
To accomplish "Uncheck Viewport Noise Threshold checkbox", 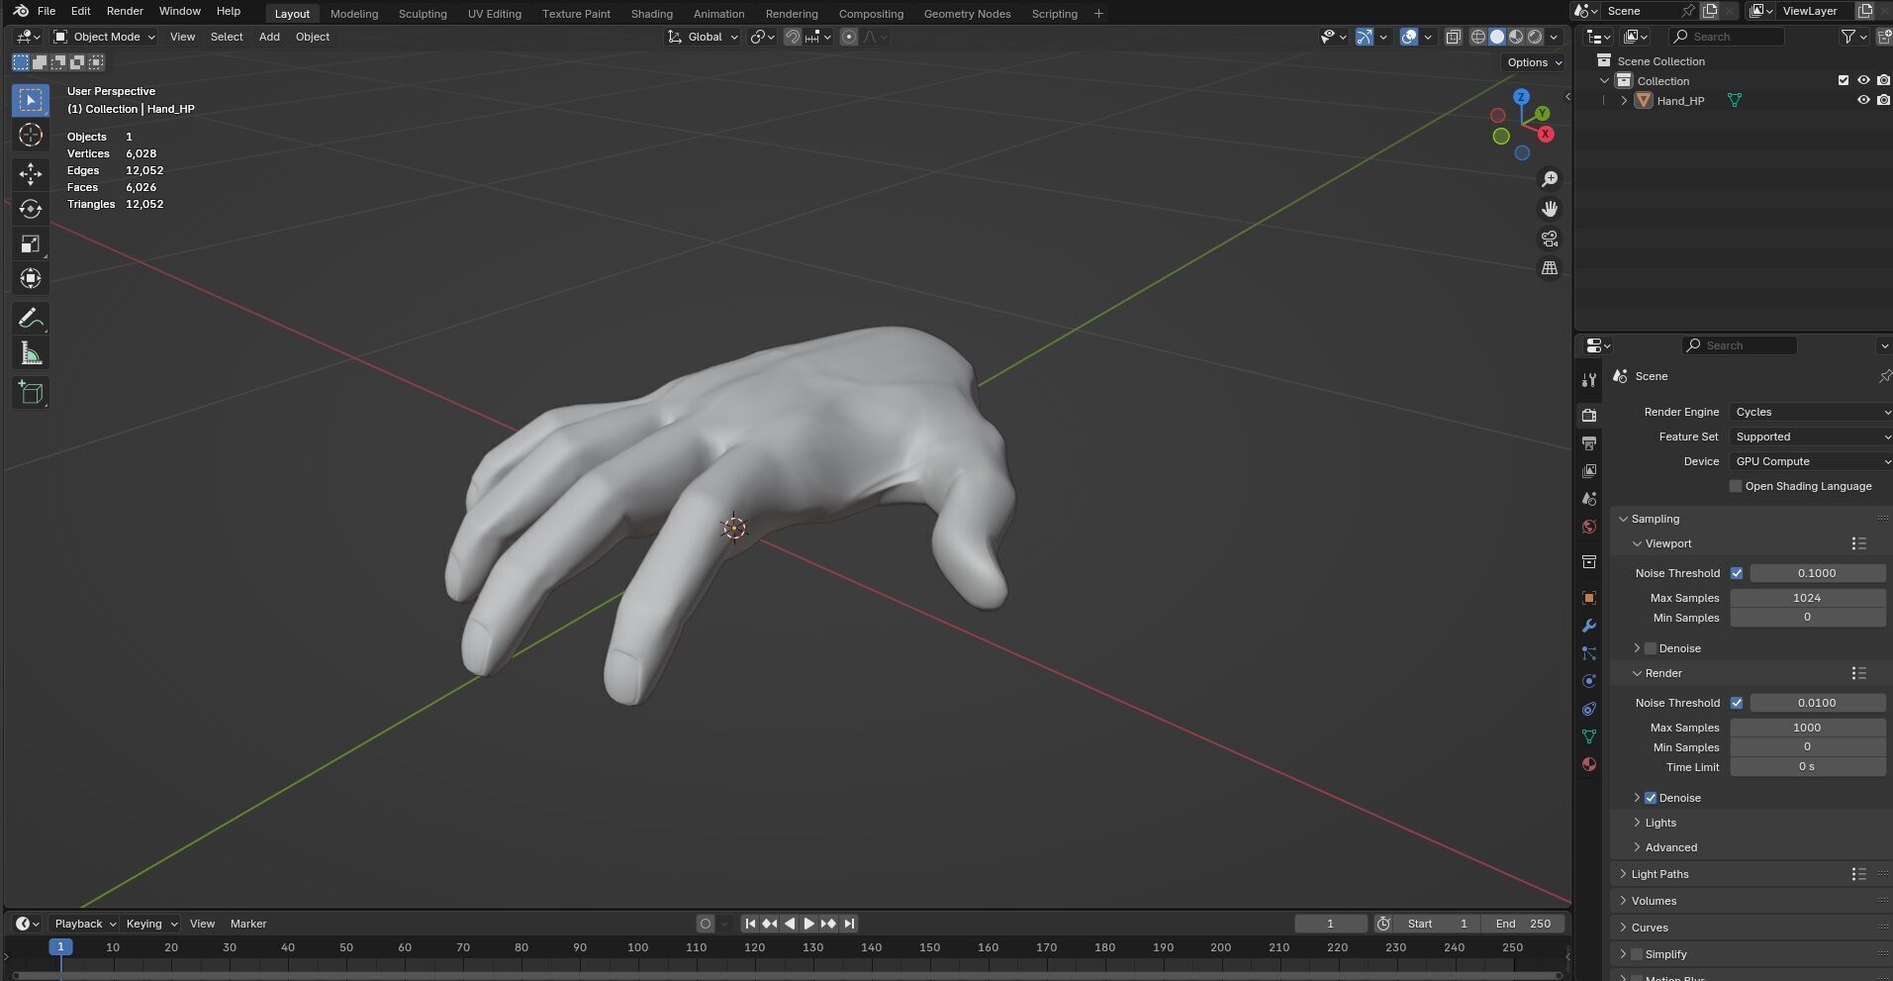I will (x=1737, y=573).
